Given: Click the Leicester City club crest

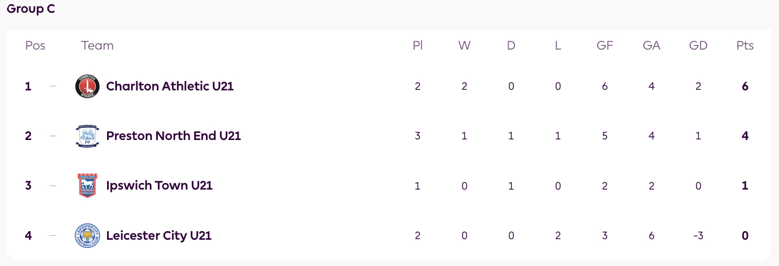Looking at the screenshot, I should coord(88,236).
